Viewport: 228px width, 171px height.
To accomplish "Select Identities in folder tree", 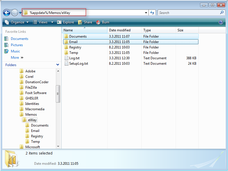I will [x=32, y=104].
